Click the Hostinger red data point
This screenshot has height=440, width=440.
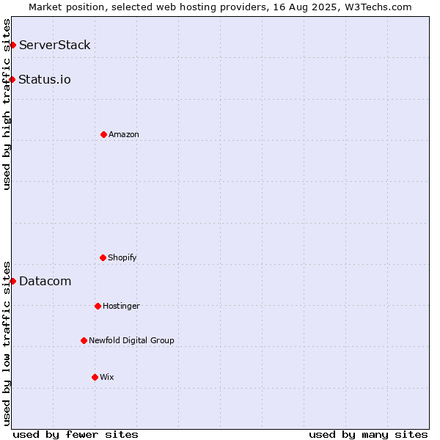(98, 306)
